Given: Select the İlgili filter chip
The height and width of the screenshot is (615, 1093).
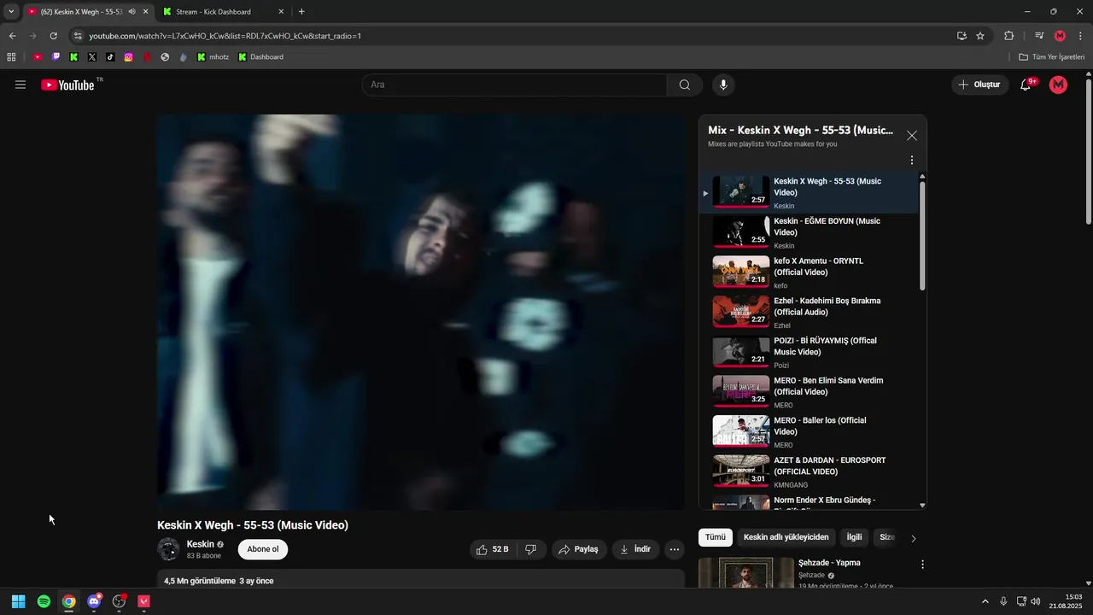Looking at the screenshot, I should point(854,537).
